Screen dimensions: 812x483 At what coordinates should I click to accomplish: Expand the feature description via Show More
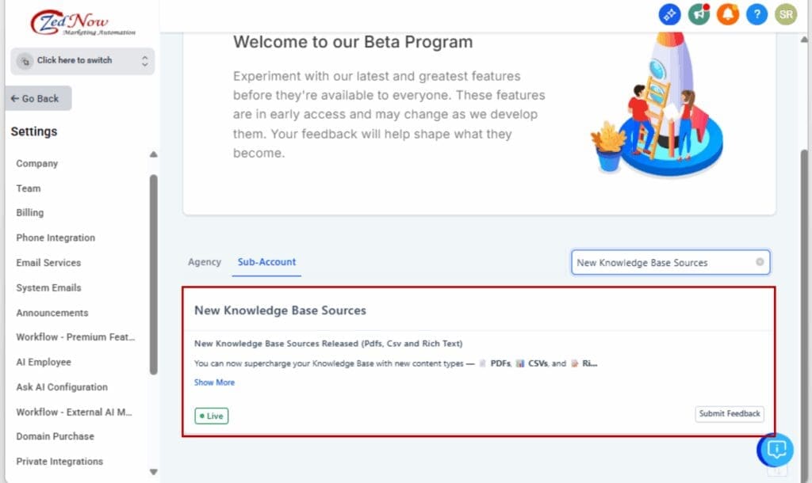click(x=213, y=382)
